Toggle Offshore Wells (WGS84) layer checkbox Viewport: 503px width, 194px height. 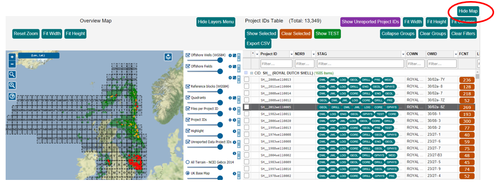(188, 55)
